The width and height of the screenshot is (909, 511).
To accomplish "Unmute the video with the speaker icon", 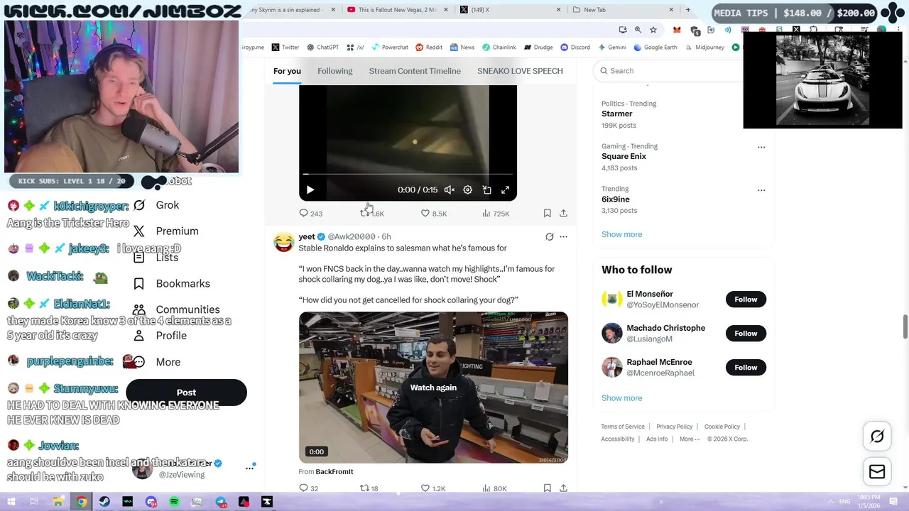I will pyautogui.click(x=450, y=190).
